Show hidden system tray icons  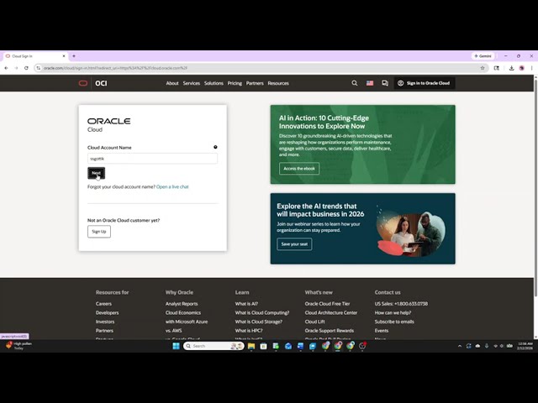pyautogui.click(x=460, y=346)
